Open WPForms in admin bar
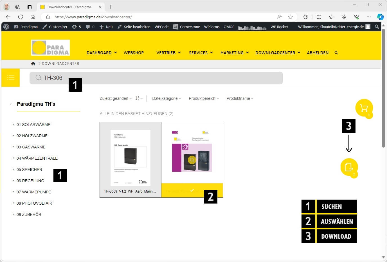 pyautogui.click(x=212, y=27)
